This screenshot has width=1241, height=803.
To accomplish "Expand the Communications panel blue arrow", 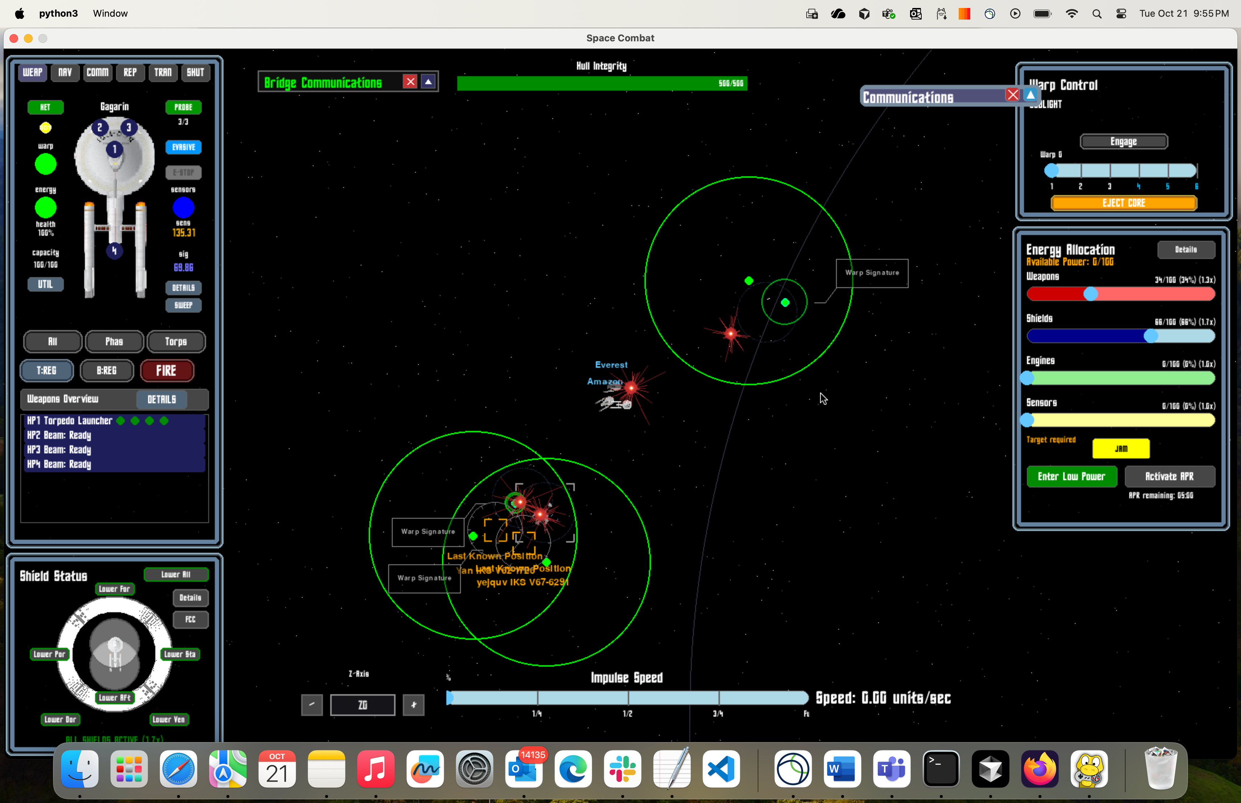I will point(1030,95).
